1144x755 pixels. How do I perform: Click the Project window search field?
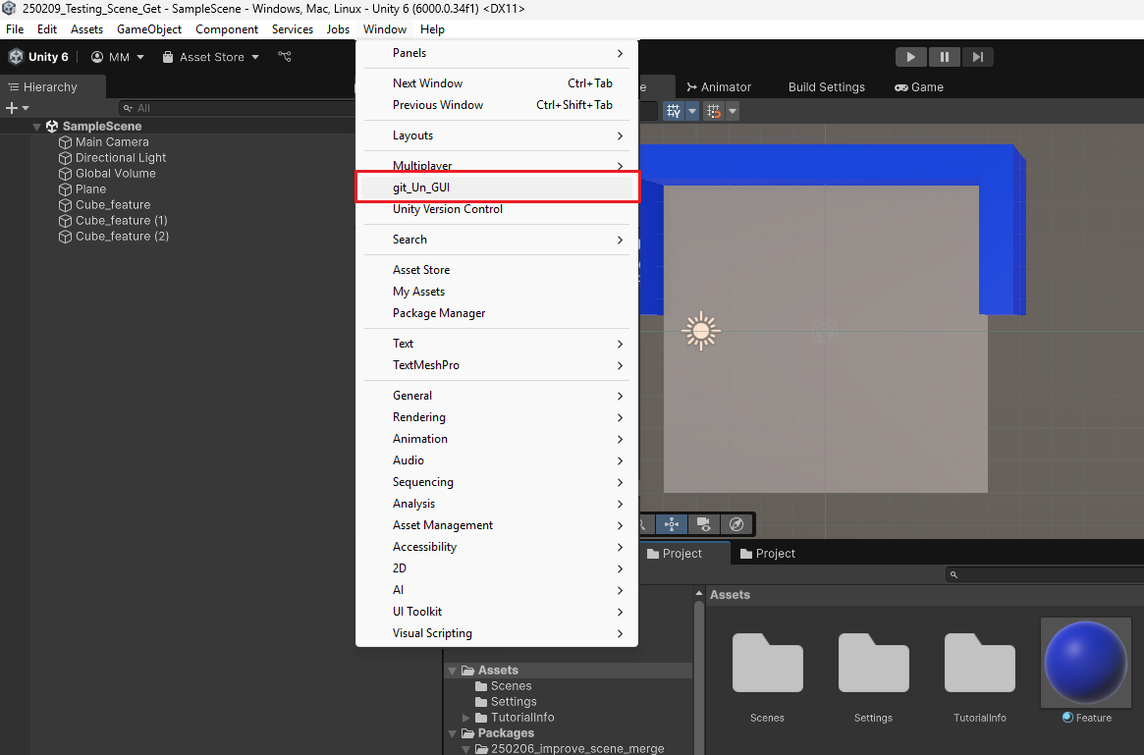1045,574
